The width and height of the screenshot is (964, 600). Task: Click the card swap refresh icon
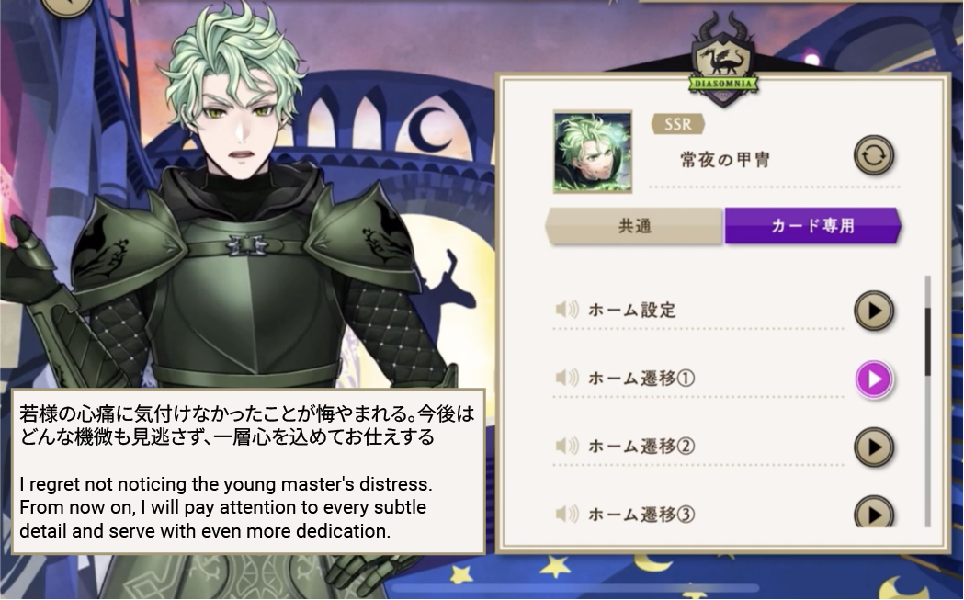coord(873,155)
